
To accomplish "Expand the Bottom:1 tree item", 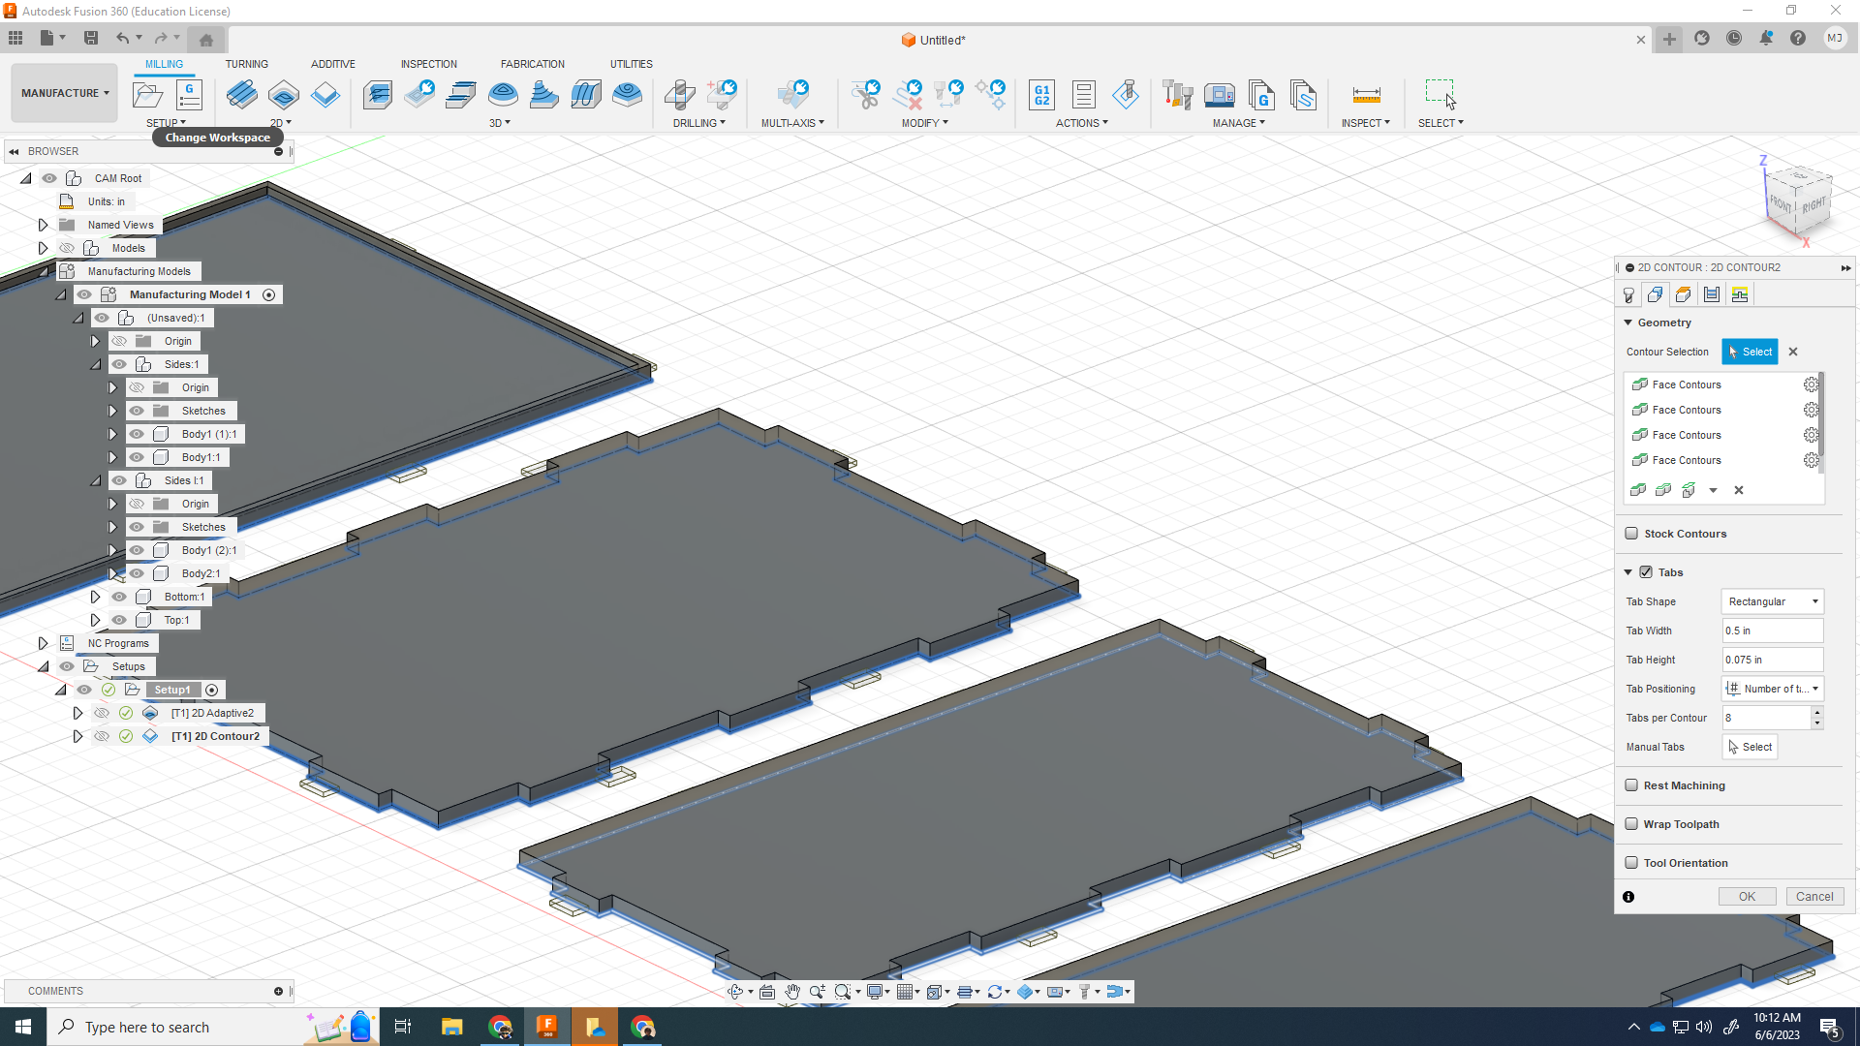I will coord(96,597).
